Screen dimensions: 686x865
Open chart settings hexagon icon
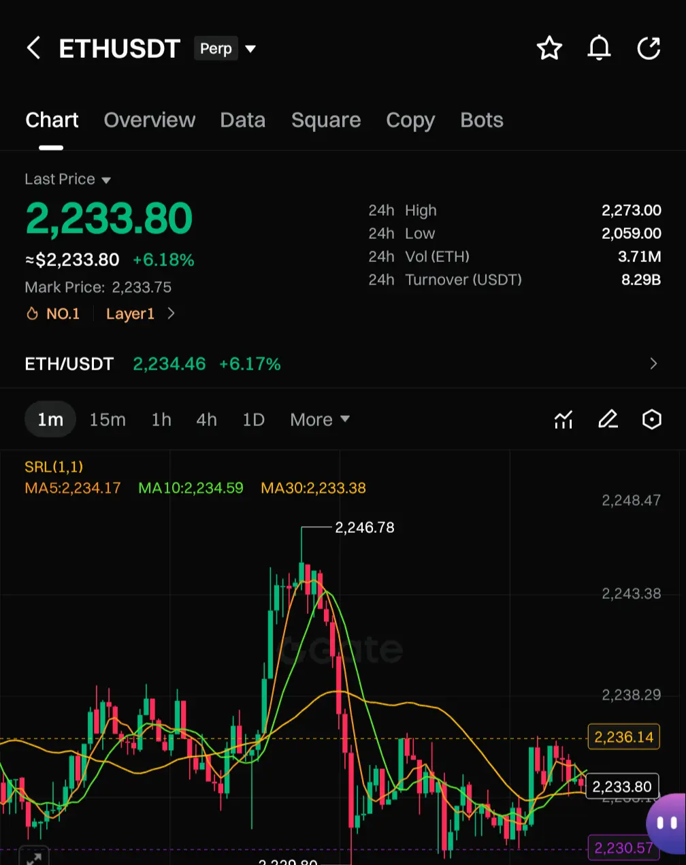652,420
